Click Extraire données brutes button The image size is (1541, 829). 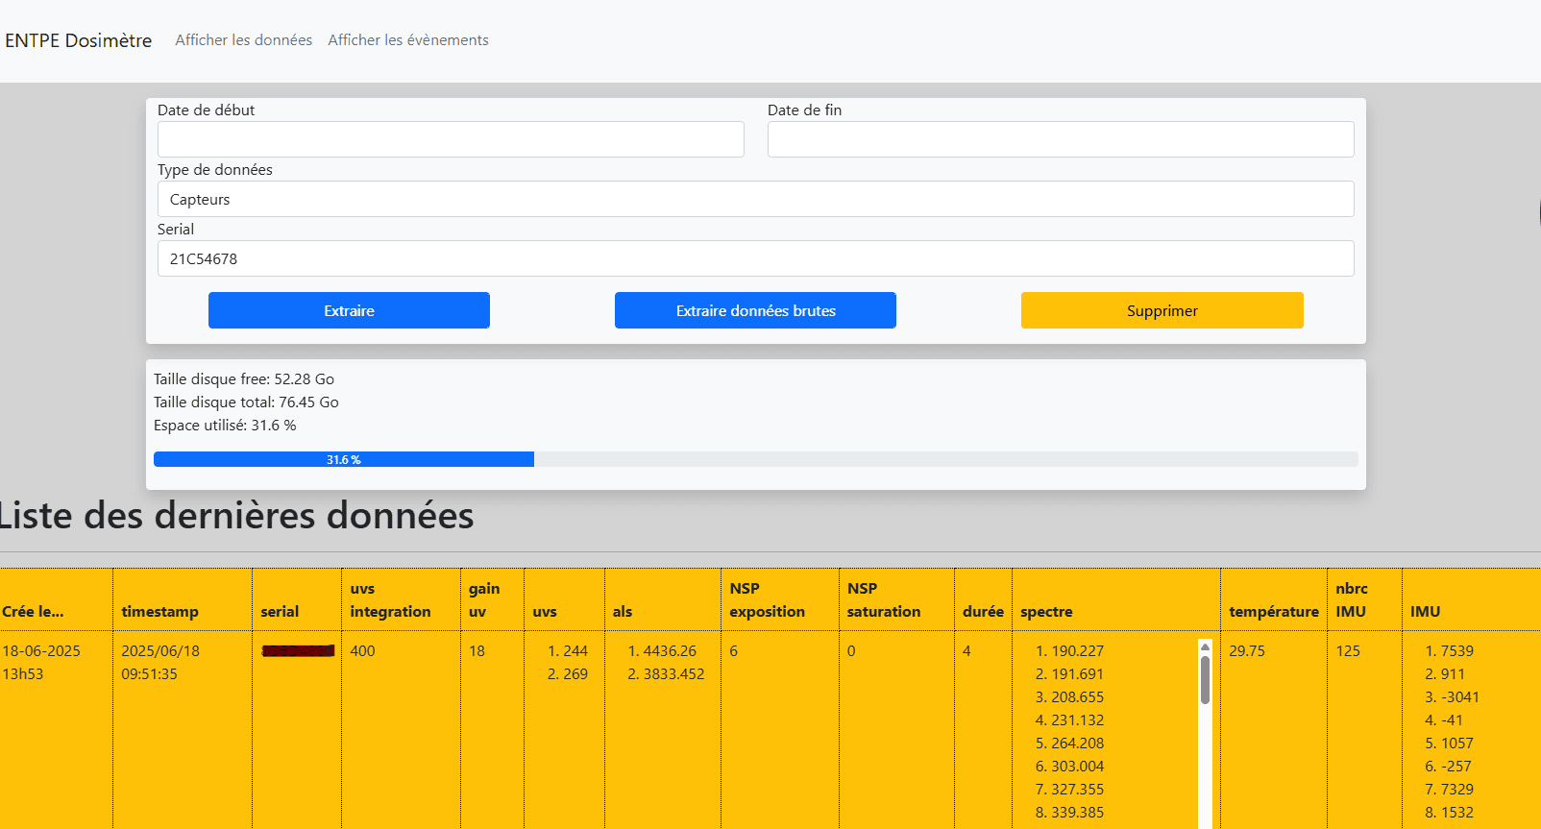[x=755, y=310]
